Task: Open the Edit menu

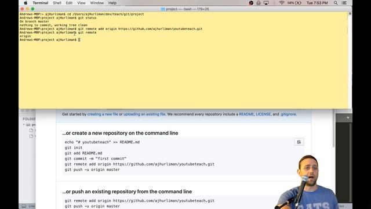Action: 69,3
